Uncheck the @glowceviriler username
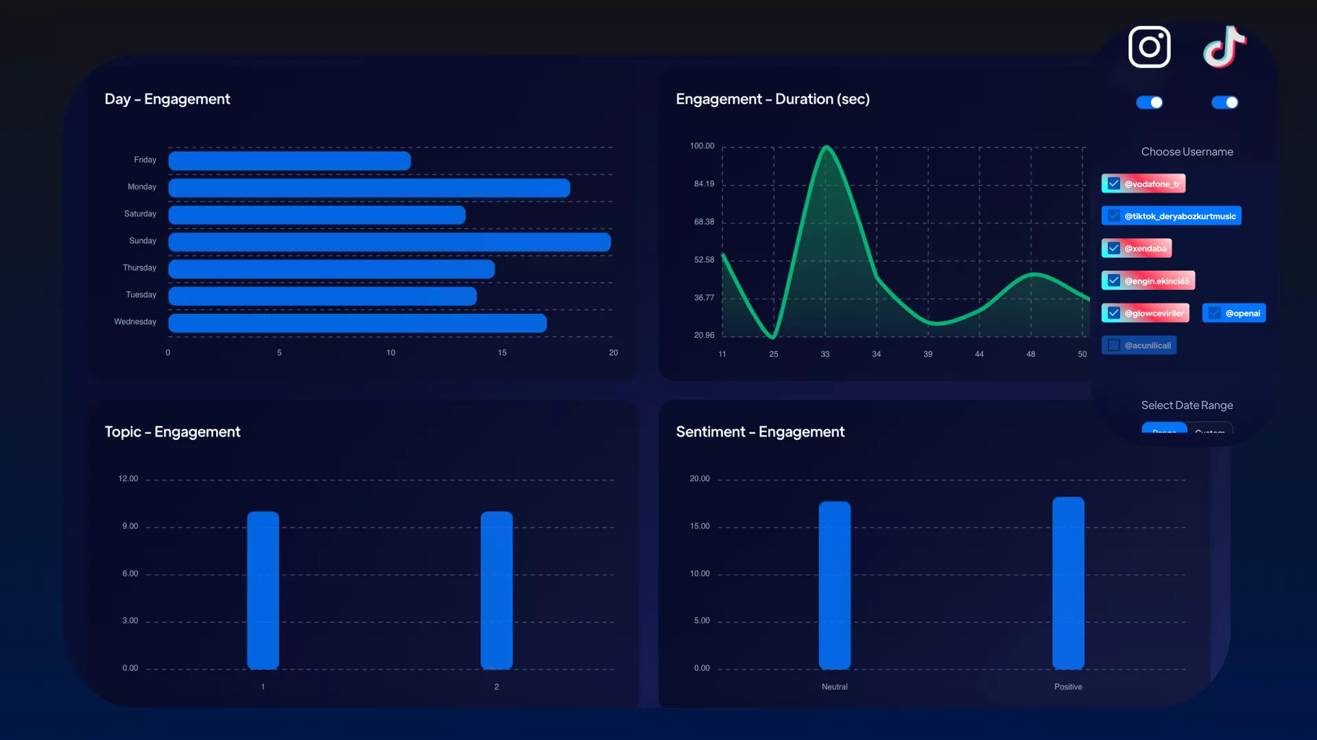 pyautogui.click(x=1114, y=313)
